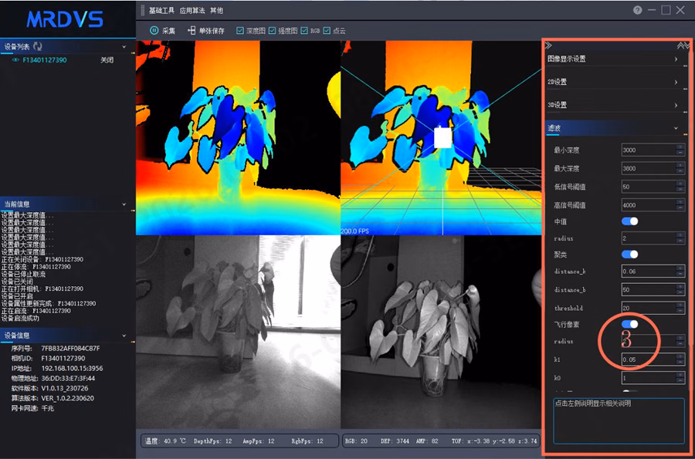The height and width of the screenshot is (459, 695).
Task: Click the toolbar drag handle beside 基础工具
Action: coord(143,10)
